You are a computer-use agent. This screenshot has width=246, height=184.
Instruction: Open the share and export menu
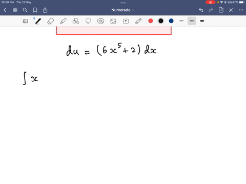pos(45,10)
